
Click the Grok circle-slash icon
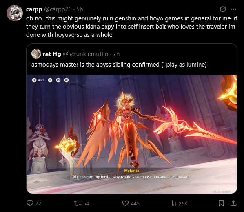pyautogui.click(x=222, y=9)
